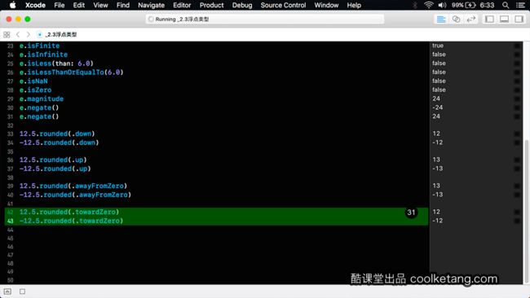Click code line e.magnitude

coord(42,99)
